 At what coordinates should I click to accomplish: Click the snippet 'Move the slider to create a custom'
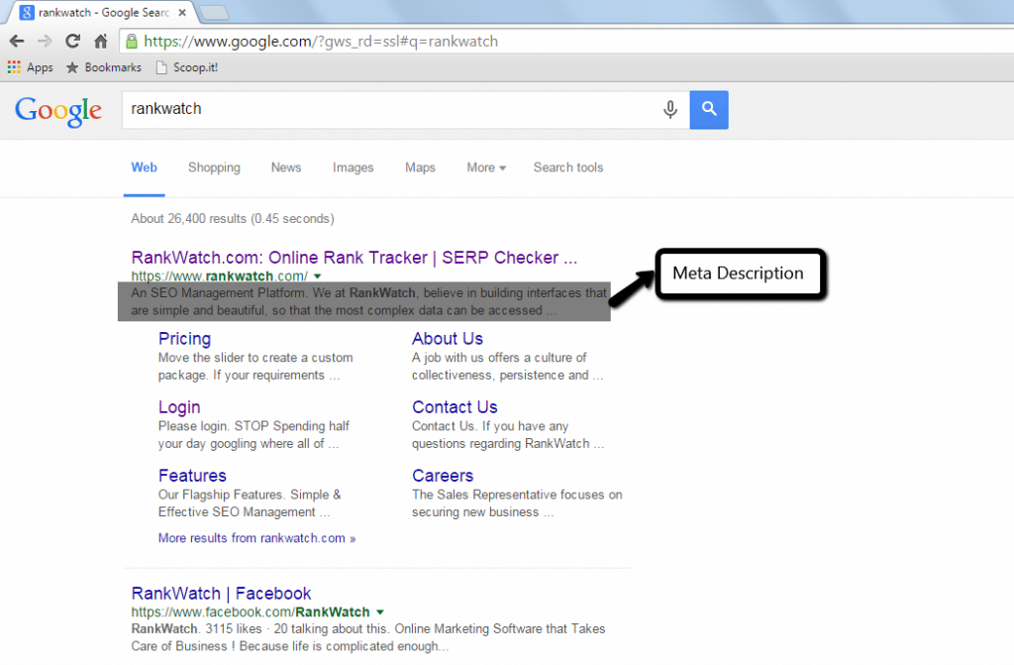click(x=255, y=358)
